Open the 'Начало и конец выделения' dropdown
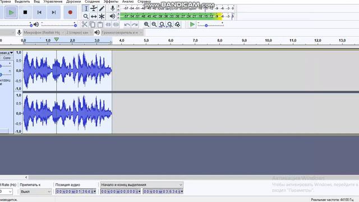This screenshot has height=202, width=359. (x=141, y=185)
